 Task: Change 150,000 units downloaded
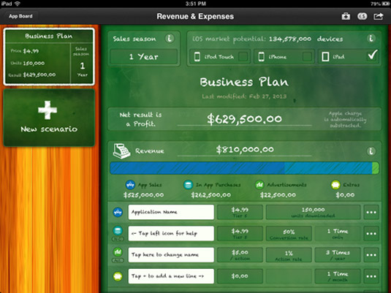click(314, 212)
